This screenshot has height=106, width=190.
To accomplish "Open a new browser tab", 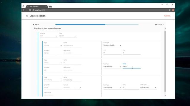I will [50, 6].
